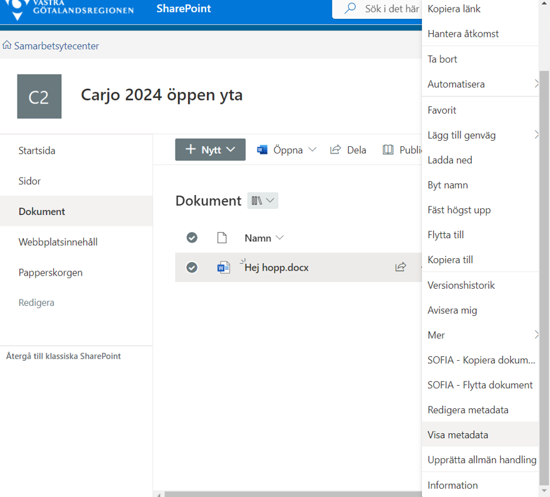This screenshot has height=497, width=550.
Task: Click the Återgå till klassiska SharePoint link
Action: 63,356
